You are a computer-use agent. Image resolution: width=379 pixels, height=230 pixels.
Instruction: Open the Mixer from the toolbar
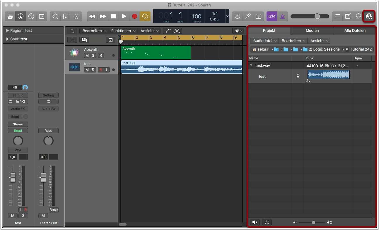tap(66, 16)
